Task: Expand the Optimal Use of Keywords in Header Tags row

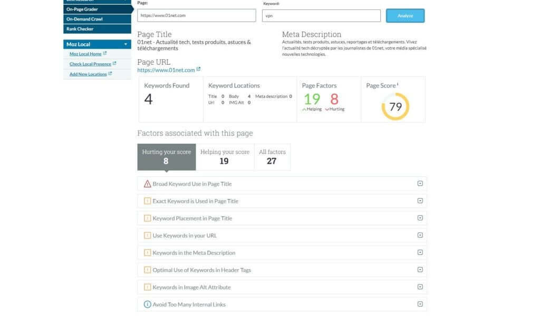Action: pos(420,270)
